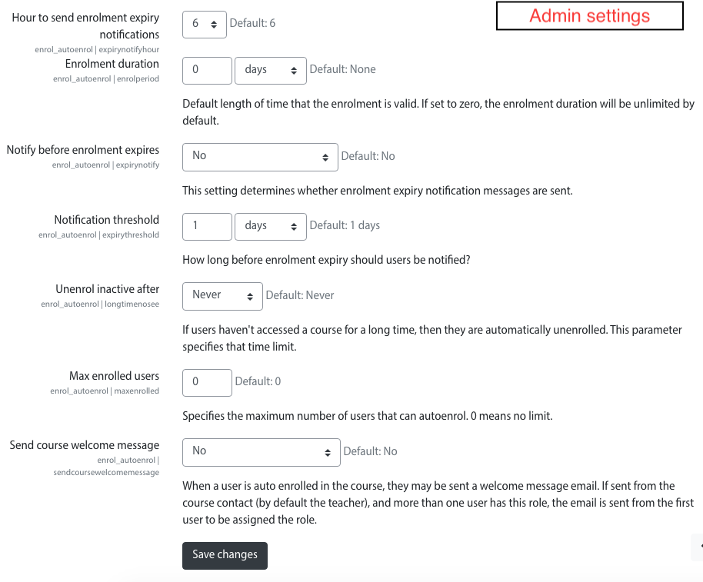Screen dimensions: 703x582
Task: Click arrows icon on Notification threshold units
Action: pos(294,227)
